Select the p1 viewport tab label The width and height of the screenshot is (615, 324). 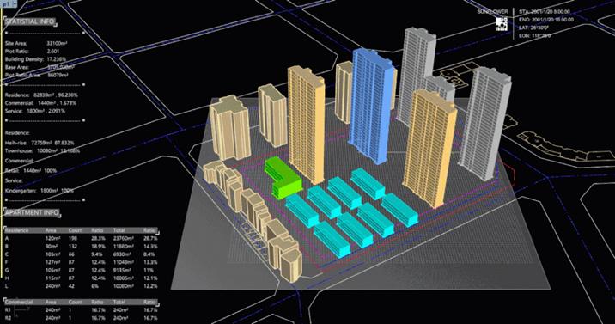coord(7,3)
